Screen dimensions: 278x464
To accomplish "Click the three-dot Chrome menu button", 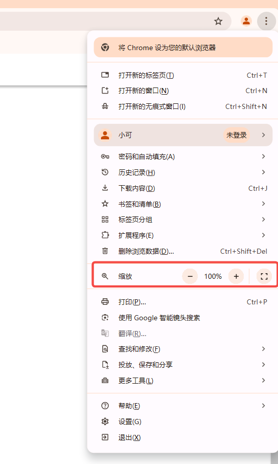I will [x=266, y=21].
